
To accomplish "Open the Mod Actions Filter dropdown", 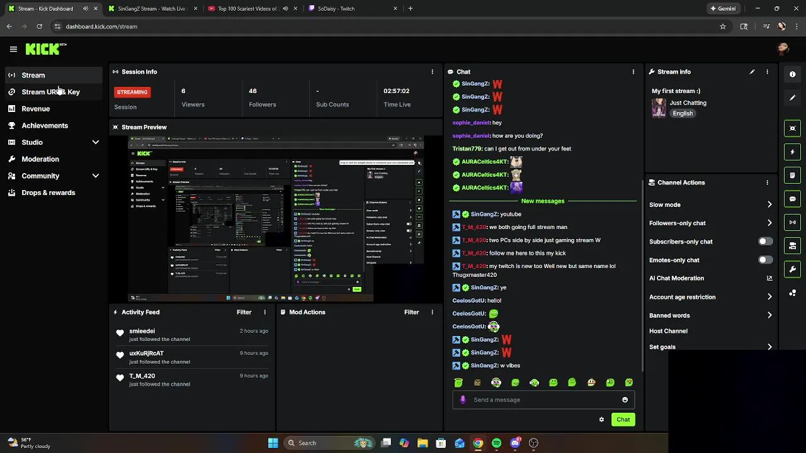I will click(411, 312).
